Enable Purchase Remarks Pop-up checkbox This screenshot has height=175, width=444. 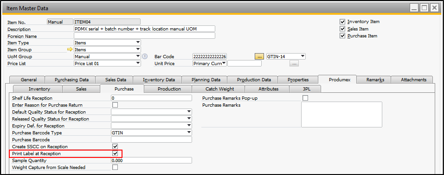click(305, 98)
